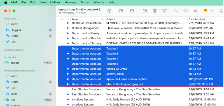The height and width of the screenshot is (106, 224).
Task: Delete selected messages with trash icon
Action: click(x=155, y=11)
